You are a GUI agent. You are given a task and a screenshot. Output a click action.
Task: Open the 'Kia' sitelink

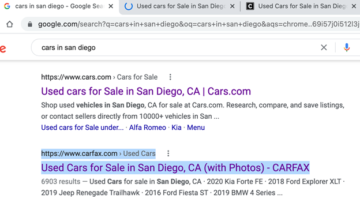point(177,127)
